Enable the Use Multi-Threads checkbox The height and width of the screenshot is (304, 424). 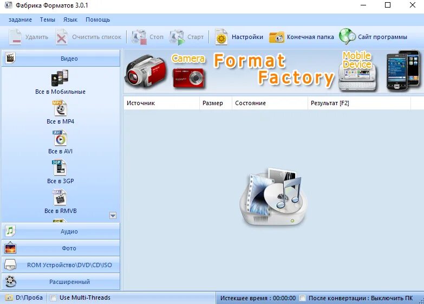[54, 298]
